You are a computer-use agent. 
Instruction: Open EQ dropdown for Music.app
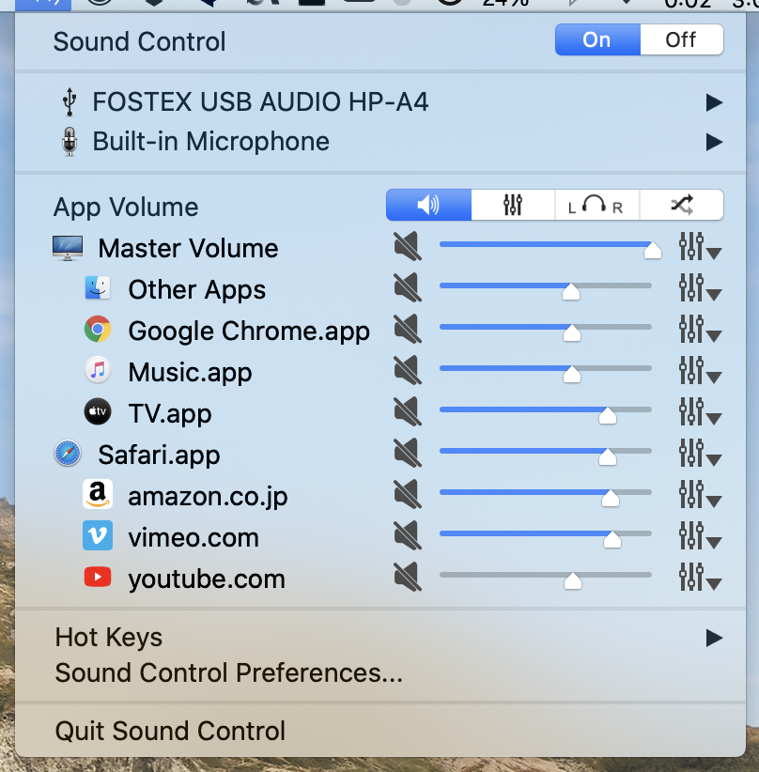point(700,371)
